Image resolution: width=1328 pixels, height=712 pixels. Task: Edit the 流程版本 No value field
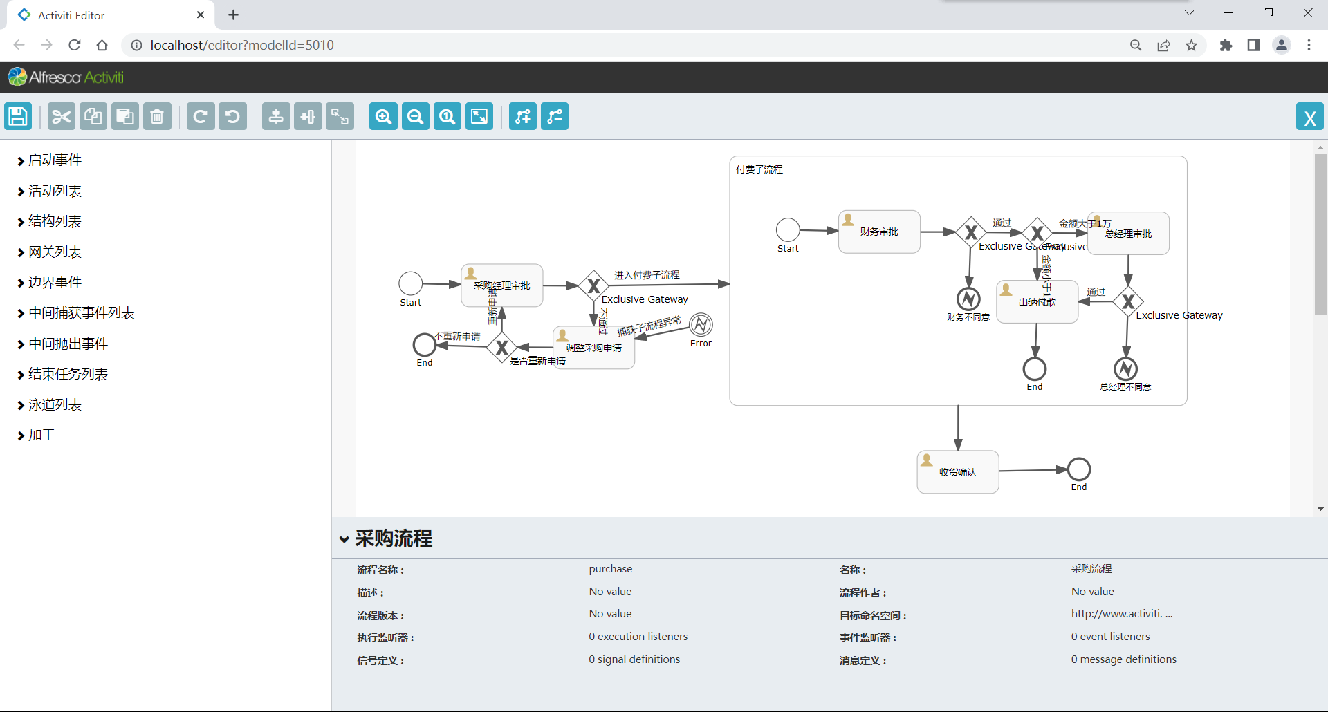pyautogui.click(x=611, y=614)
